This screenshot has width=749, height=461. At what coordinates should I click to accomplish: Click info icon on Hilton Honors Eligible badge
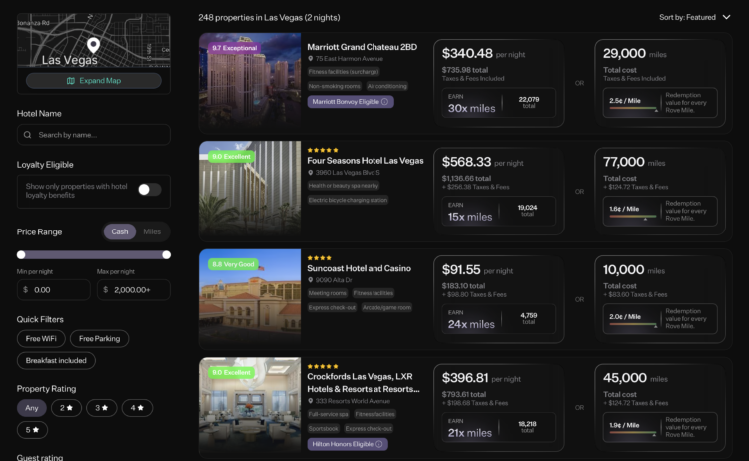pos(379,444)
